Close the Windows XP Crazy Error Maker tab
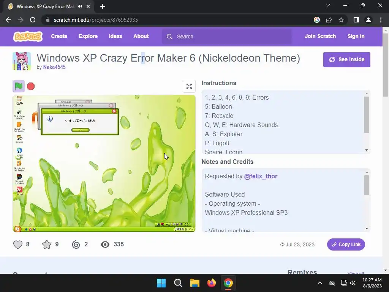The image size is (389, 292). [x=88, y=6]
